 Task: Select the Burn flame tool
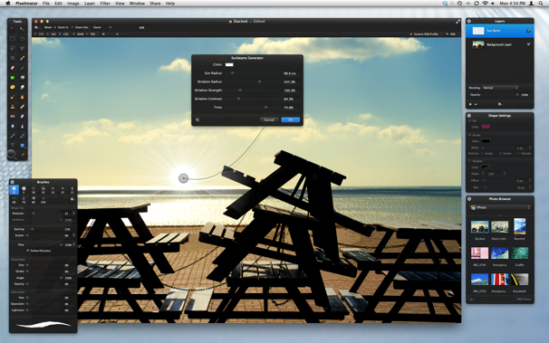tap(22, 97)
